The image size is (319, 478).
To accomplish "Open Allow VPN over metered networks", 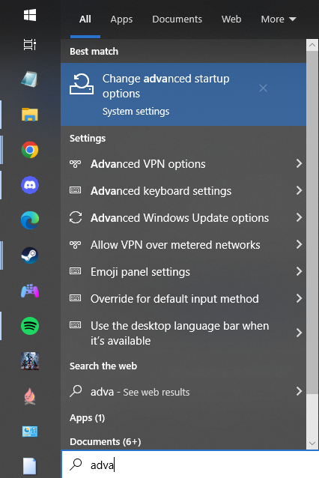I will coord(183,244).
